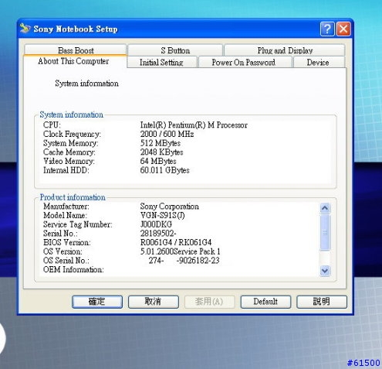Click the System Memory: label
The width and height of the screenshot is (382, 369).
click(71, 143)
